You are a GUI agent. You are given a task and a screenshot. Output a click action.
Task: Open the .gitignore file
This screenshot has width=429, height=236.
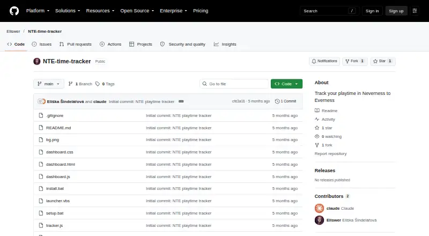pos(55,115)
